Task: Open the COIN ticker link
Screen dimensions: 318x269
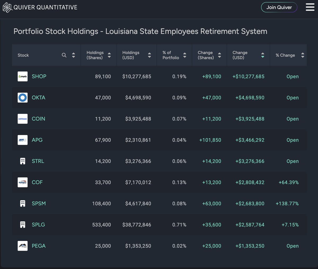Action: pos(38,119)
